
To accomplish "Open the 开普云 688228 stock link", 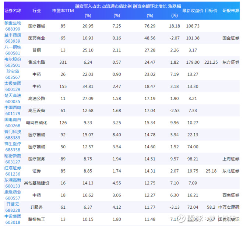I will (x=13, y=207).
